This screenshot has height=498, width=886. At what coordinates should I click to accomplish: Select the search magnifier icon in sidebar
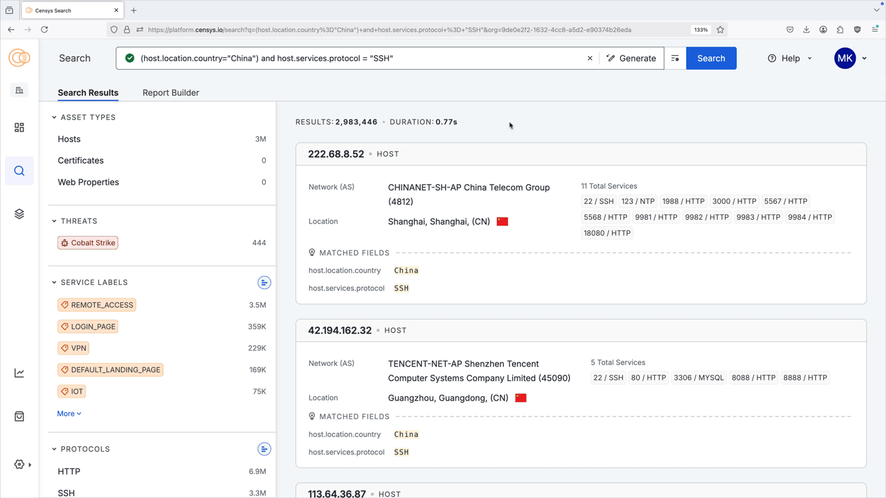click(19, 171)
